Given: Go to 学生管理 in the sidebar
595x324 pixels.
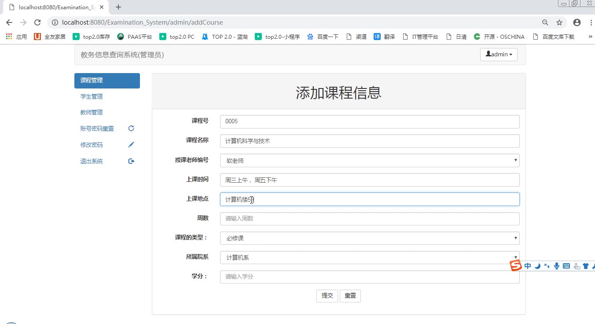Looking at the screenshot, I should [x=92, y=96].
